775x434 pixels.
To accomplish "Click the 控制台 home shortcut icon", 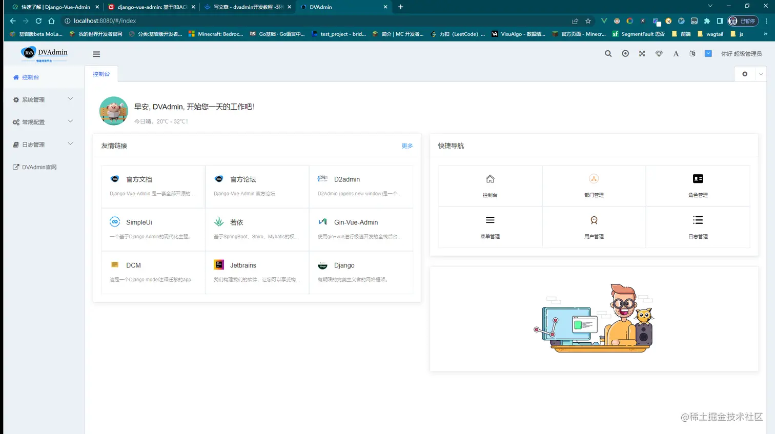I will coord(490,179).
